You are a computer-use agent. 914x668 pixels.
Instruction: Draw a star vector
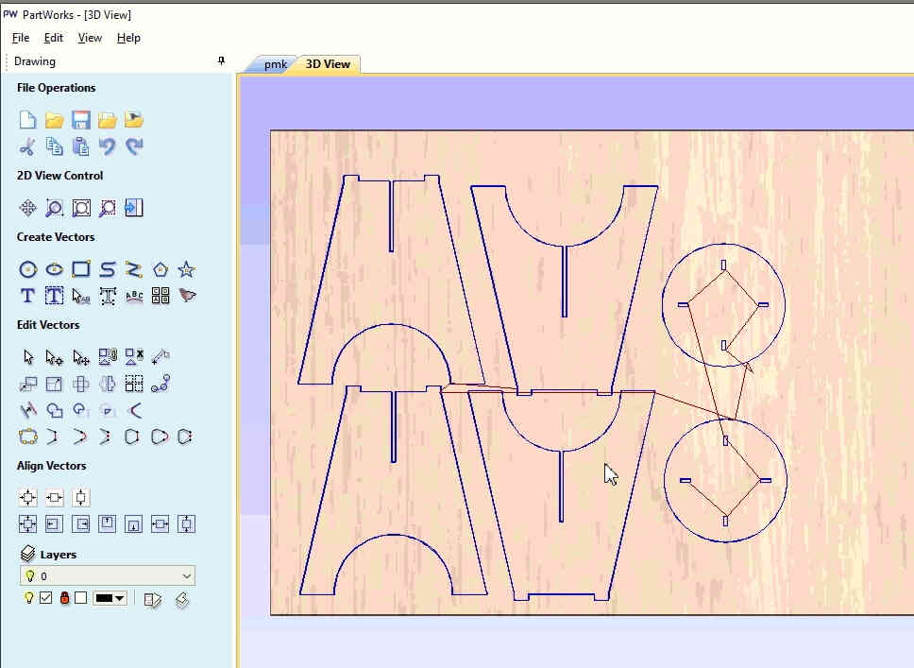coord(187,269)
